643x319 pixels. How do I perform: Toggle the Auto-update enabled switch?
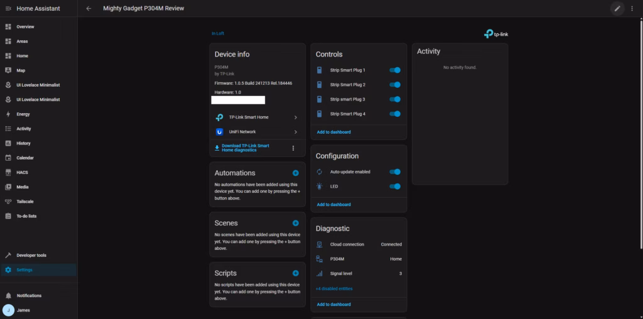(395, 171)
